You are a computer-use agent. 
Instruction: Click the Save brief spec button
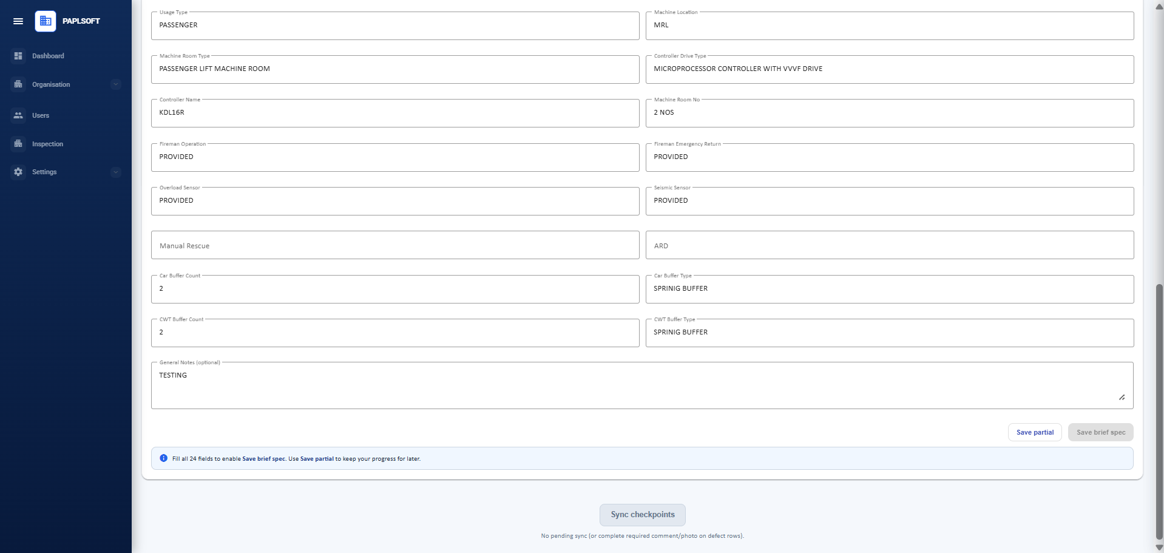tap(1101, 432)
